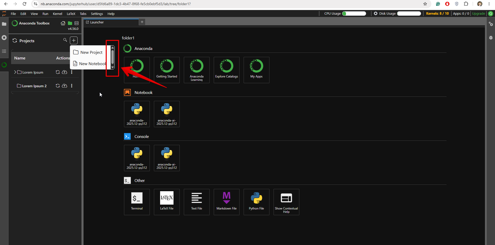Open the File menu
The width and height of the screenshot is (495, 245).
[13, 14]
